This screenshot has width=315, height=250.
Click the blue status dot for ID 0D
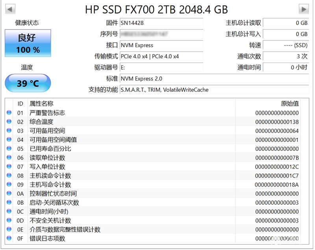coord(9,220)
